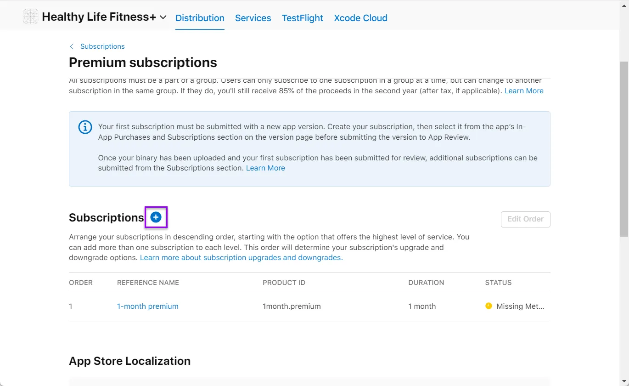Return to Subscriptions via breadcrumb link
629x386 pixels.
(x=102, y=46)
